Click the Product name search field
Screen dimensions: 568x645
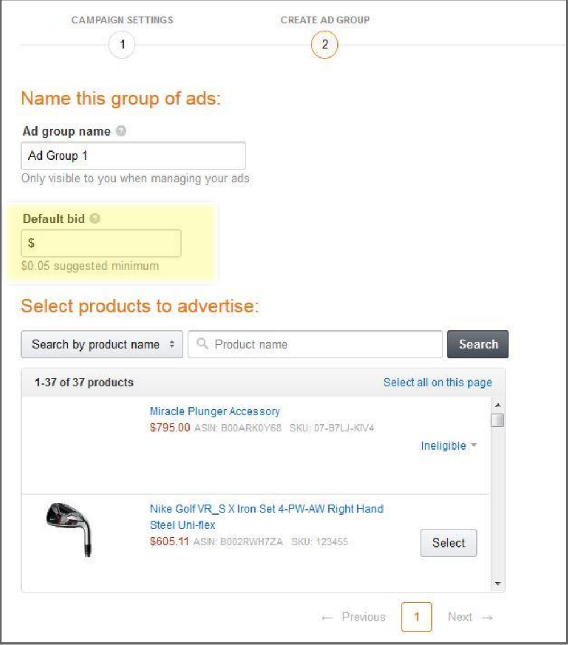(315, 344)
